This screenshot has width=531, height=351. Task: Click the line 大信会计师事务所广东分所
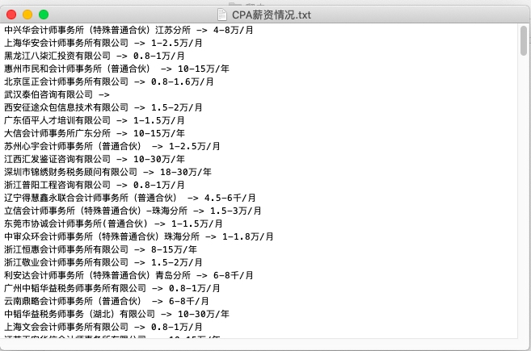tap(95, 133)
